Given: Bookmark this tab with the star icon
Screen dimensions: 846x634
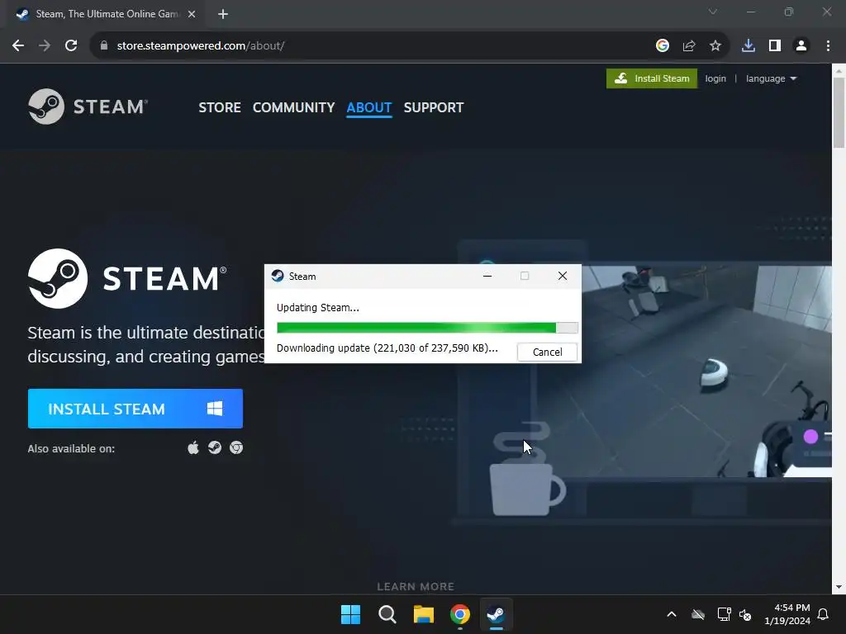Looking at the screenshot, I should (715, 46).
